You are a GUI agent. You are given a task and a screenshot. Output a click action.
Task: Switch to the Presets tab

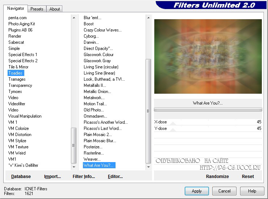pos(37,9)
